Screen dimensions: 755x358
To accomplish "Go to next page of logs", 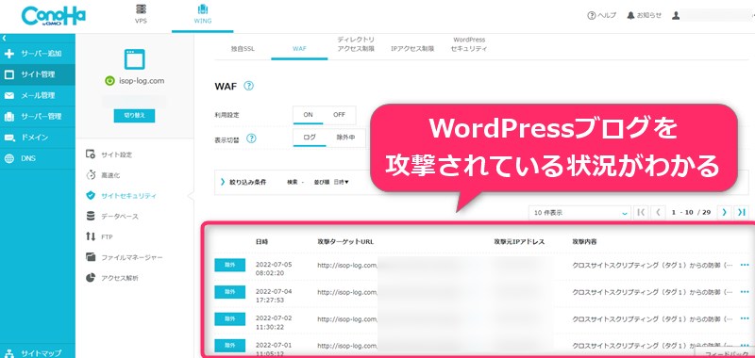I will [724, 212].
